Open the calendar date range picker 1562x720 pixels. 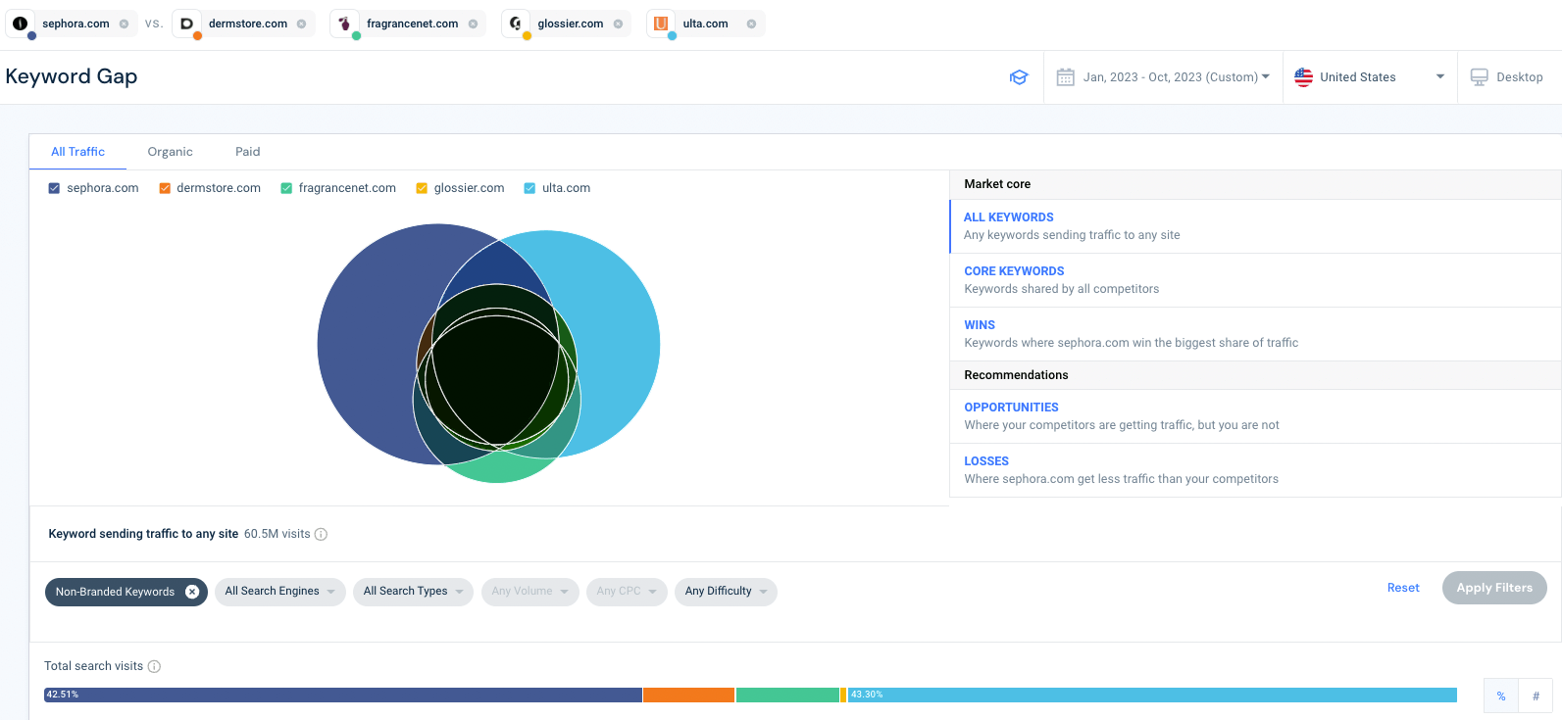[x=1065, y=77]
